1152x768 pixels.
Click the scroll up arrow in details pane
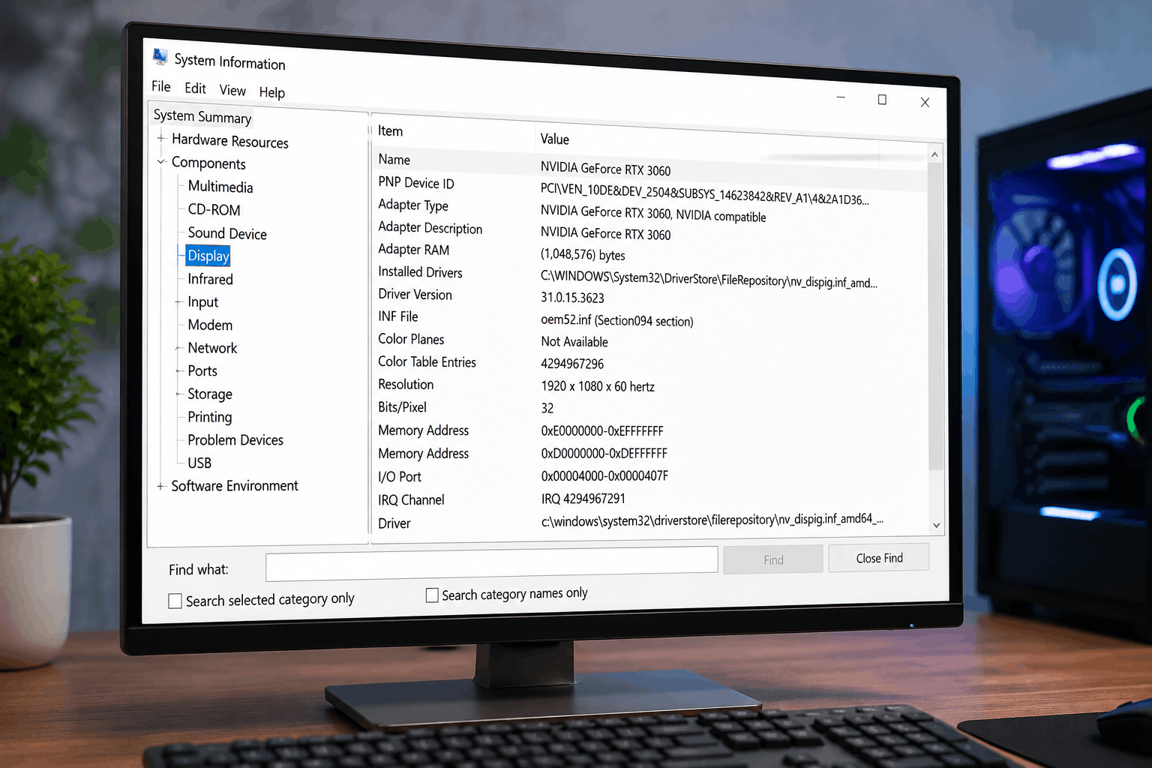pyautogui.click(x=934, y=154)
